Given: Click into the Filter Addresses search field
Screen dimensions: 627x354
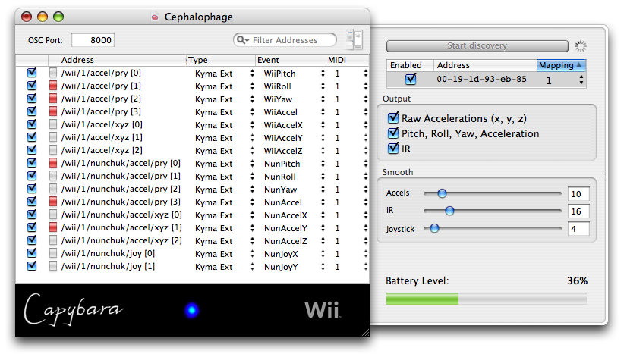Looking at the screenshot, I should (285, 40).
